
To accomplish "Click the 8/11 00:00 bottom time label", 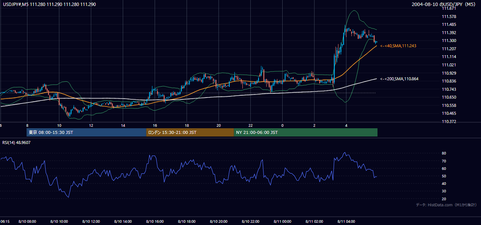I will [283, 222].
